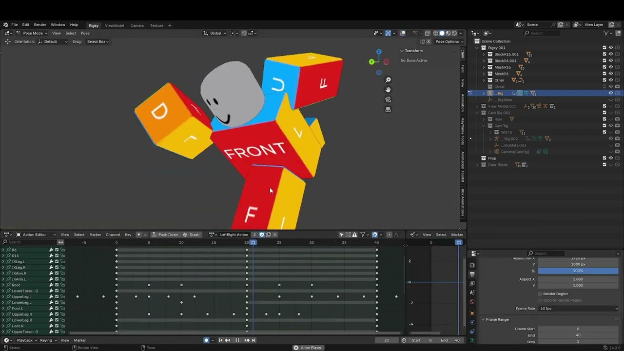Screen dimensions: 624x351
Task: Select material preview shading
Action: click(448, 33)
